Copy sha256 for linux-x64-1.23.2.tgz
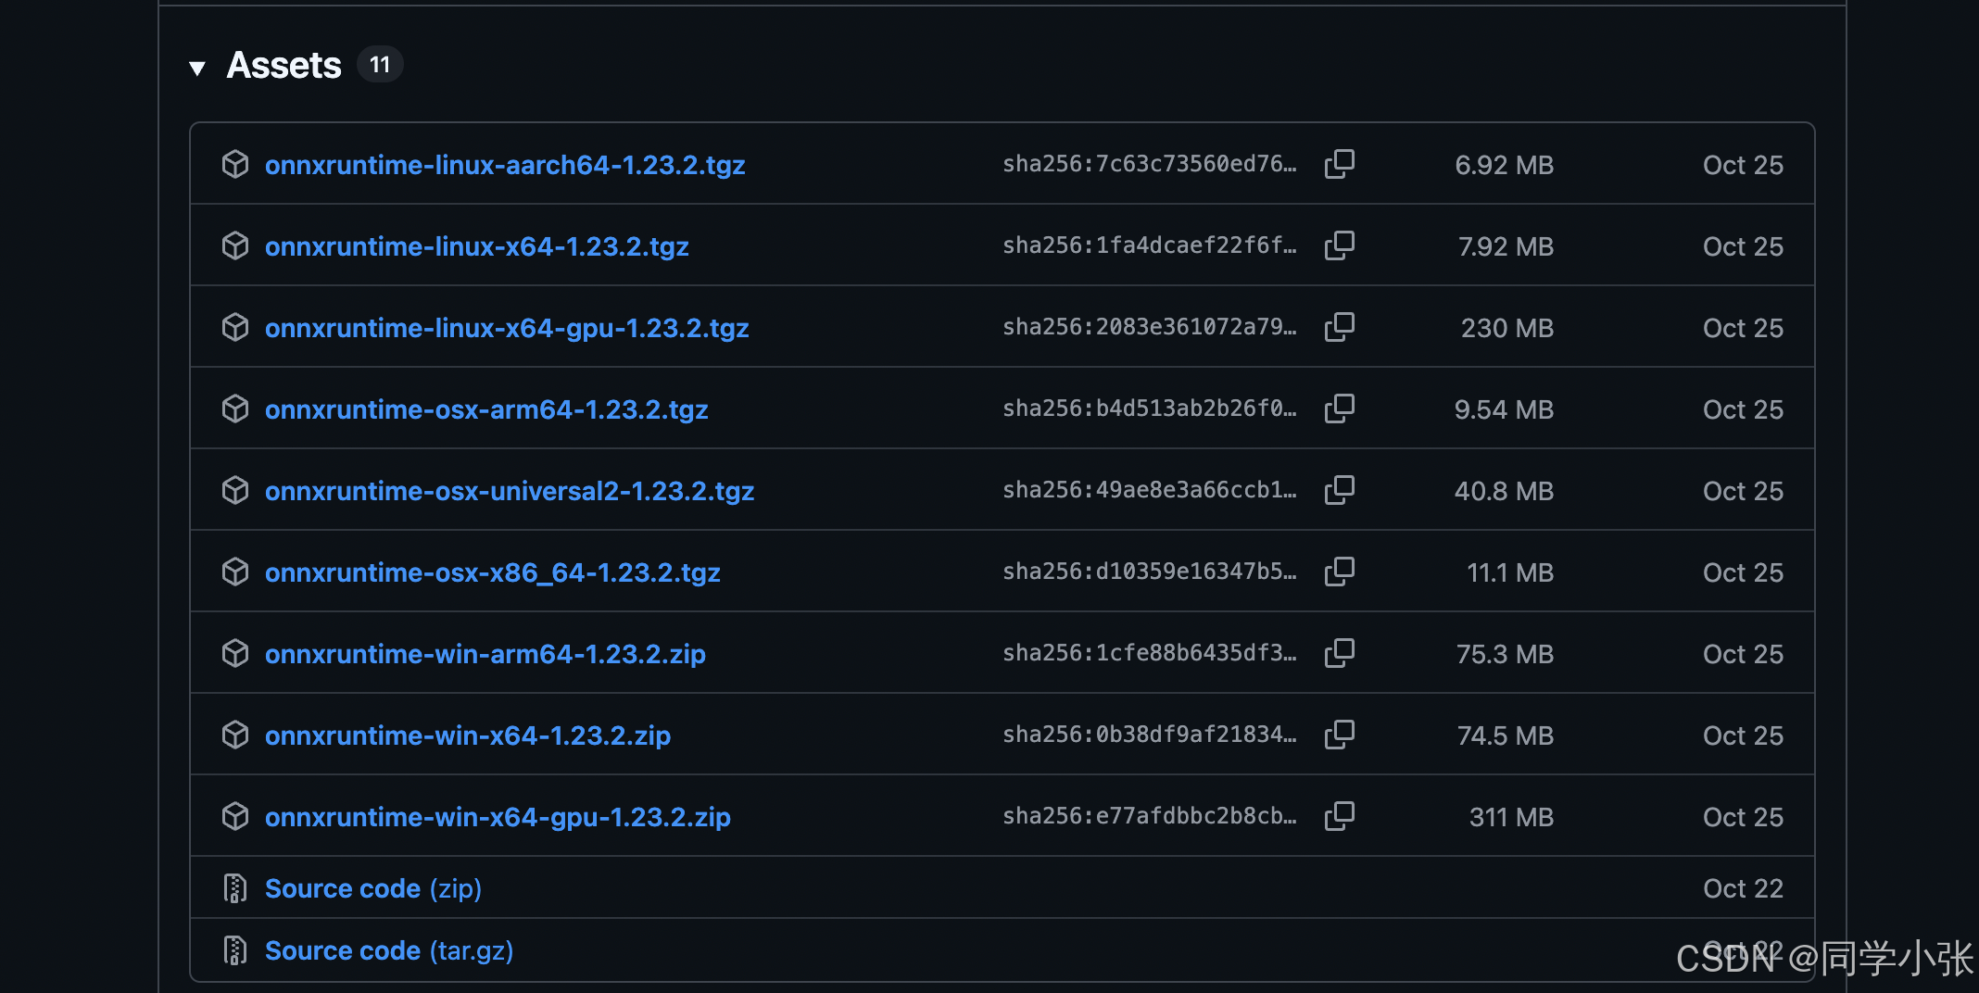The width and height of the screenshot is (1979, 993). [1339, 245]
